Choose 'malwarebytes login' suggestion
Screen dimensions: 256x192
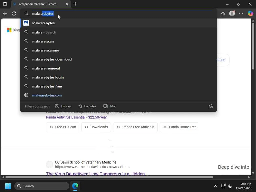click(x=118, y=77)
